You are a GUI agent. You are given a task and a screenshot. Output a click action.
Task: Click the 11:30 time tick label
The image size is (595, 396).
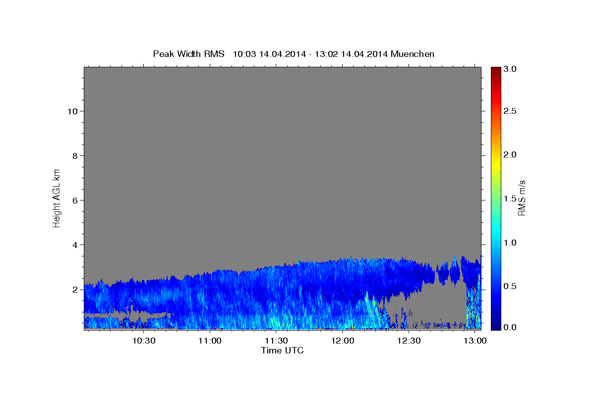(276, 341)
